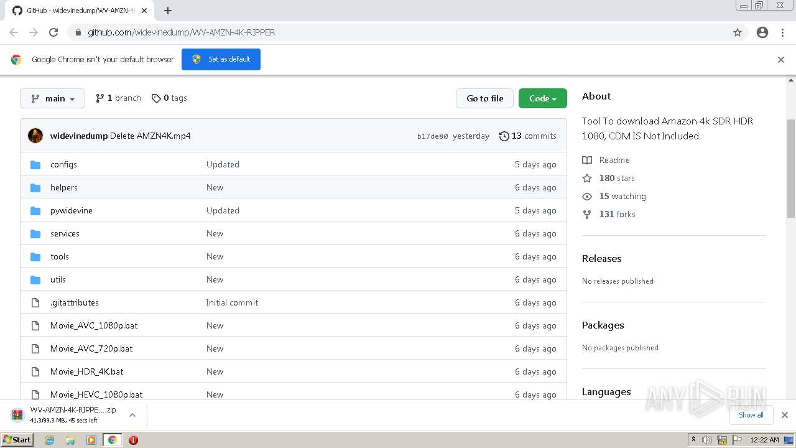The height and width of the screenshot is (448, 796).
Task: Open the main branch dropdown
Action: coord(52,98)
